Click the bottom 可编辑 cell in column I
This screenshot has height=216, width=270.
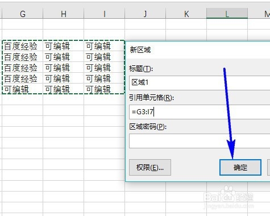(104, 89)
